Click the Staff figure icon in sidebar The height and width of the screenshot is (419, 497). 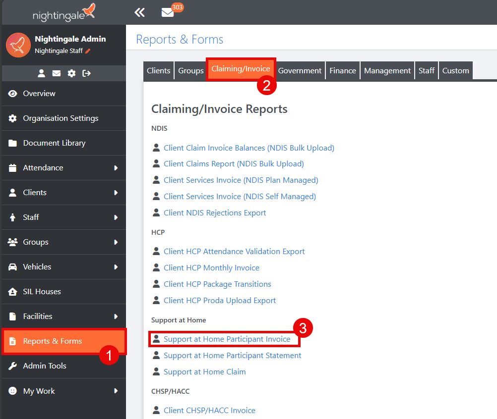12,217
